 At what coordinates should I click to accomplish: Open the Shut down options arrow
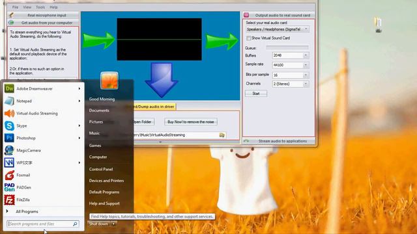[113, 224]
